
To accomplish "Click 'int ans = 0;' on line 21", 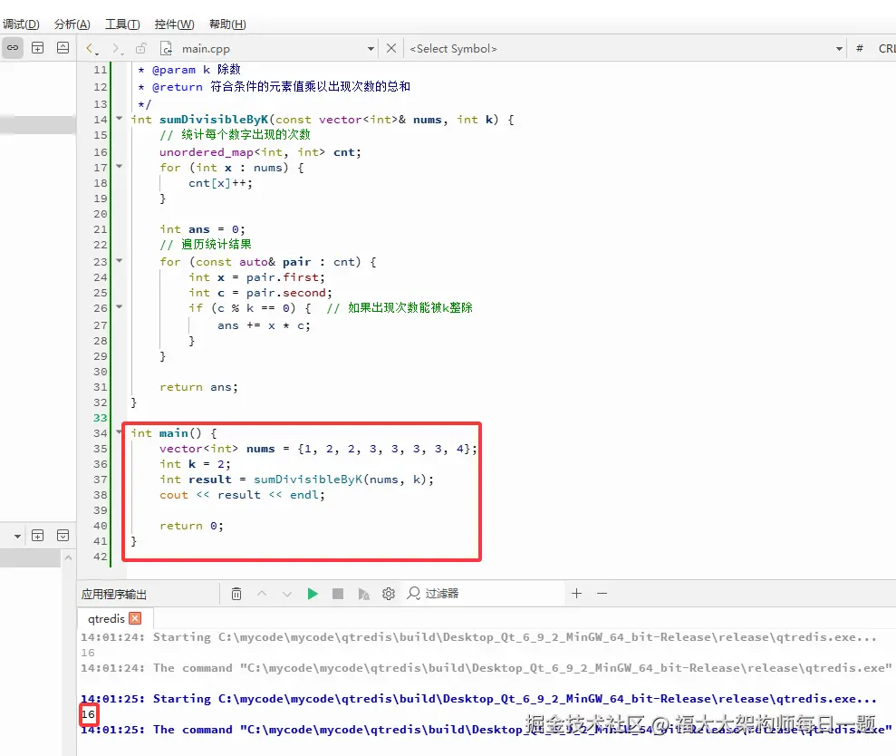I will click(202, 229).
